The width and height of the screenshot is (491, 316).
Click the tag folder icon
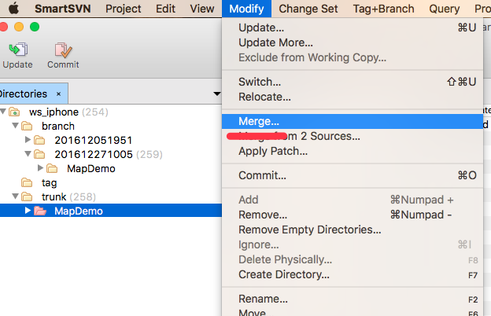click(27, 182)
